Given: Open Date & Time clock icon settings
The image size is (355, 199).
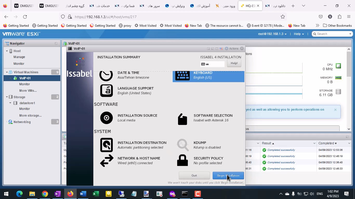Looking at the screenshot, I should (x=106, y=75).
